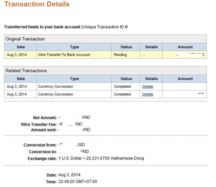Click Amount column header in Related Transactions table
This screenshot has height=187, width=216.
[x=185, y=79]
